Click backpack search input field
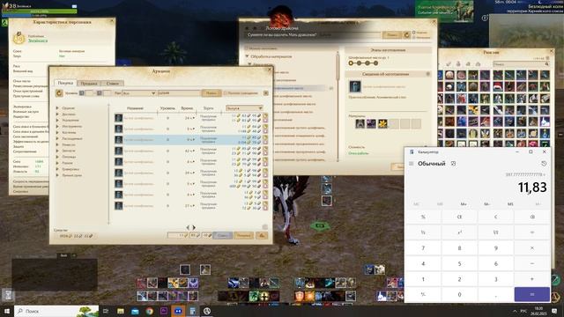This screenshot has height=317, width=564. click(x=521, y=64)
